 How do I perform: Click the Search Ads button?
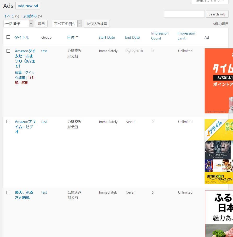pyautogui.click(x=217, y=14)
